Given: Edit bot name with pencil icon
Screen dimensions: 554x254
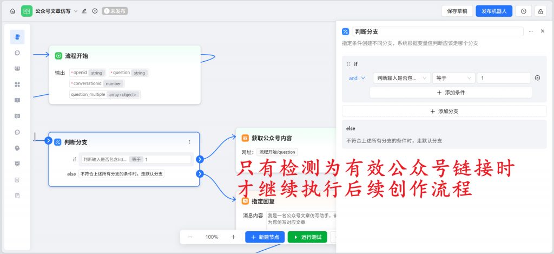Looking at the screenshot, I should click(x=84, y=11).
